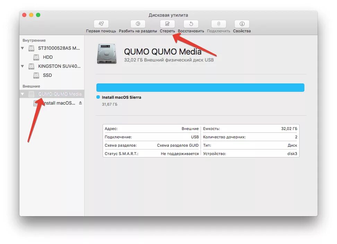This screenshot has height=244, width=337.
Task: Click the 32,02 ГБ Внешний физический диск subtitle
Action: 169,60
